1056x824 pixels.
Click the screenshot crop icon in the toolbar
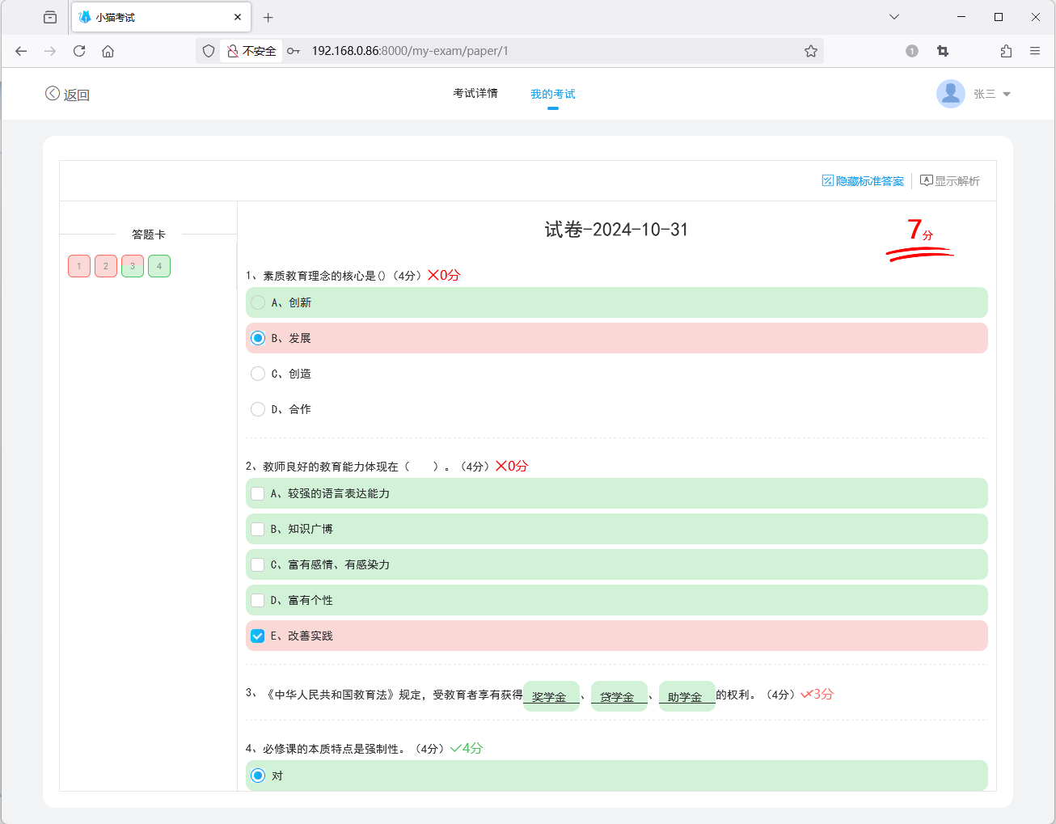942,50
